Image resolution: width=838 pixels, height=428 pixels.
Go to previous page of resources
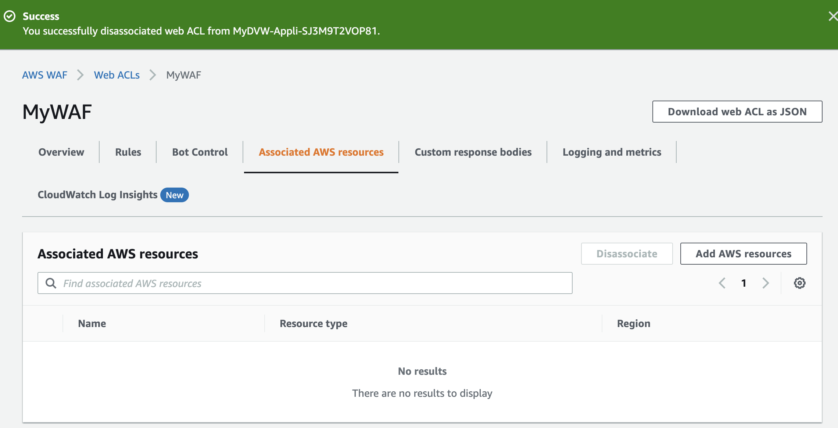point(722,283)
